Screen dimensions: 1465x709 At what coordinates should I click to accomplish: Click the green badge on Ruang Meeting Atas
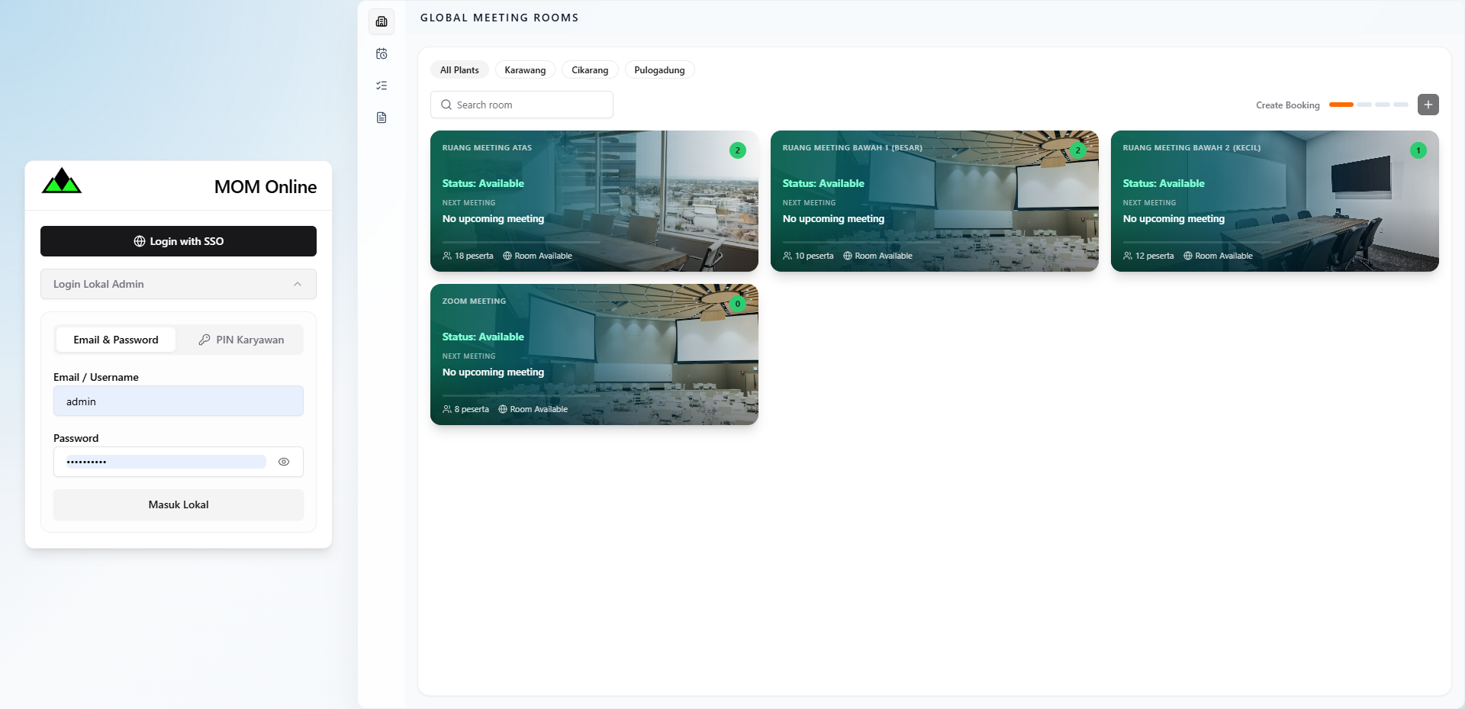pos(737,150)
